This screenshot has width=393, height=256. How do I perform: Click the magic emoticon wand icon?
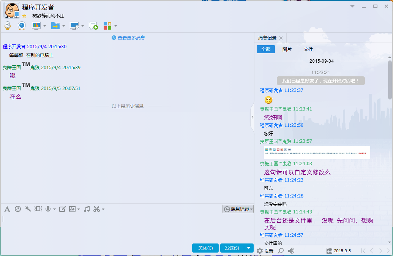pos(28,209)
